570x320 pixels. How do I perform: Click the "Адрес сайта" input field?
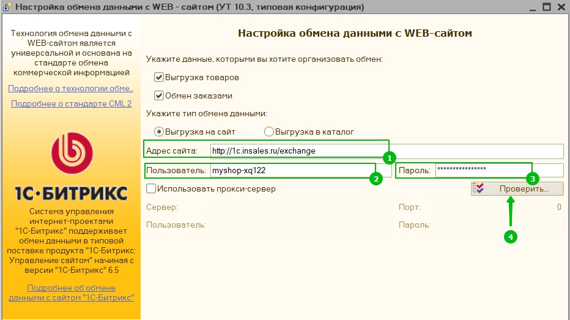tap(387, 151)
